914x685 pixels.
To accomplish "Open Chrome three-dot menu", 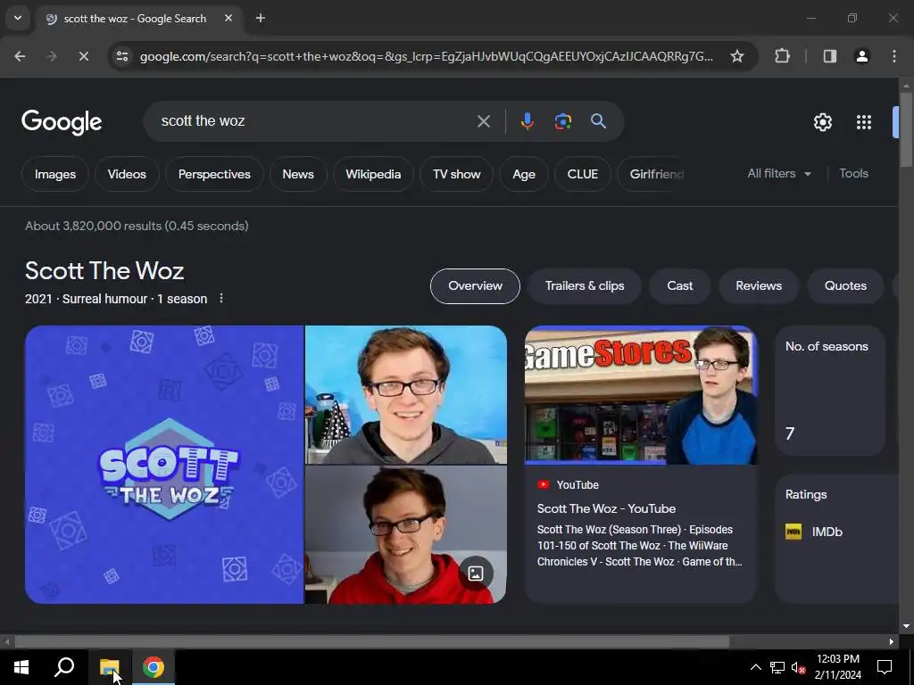I will click(x=894, y=56).
